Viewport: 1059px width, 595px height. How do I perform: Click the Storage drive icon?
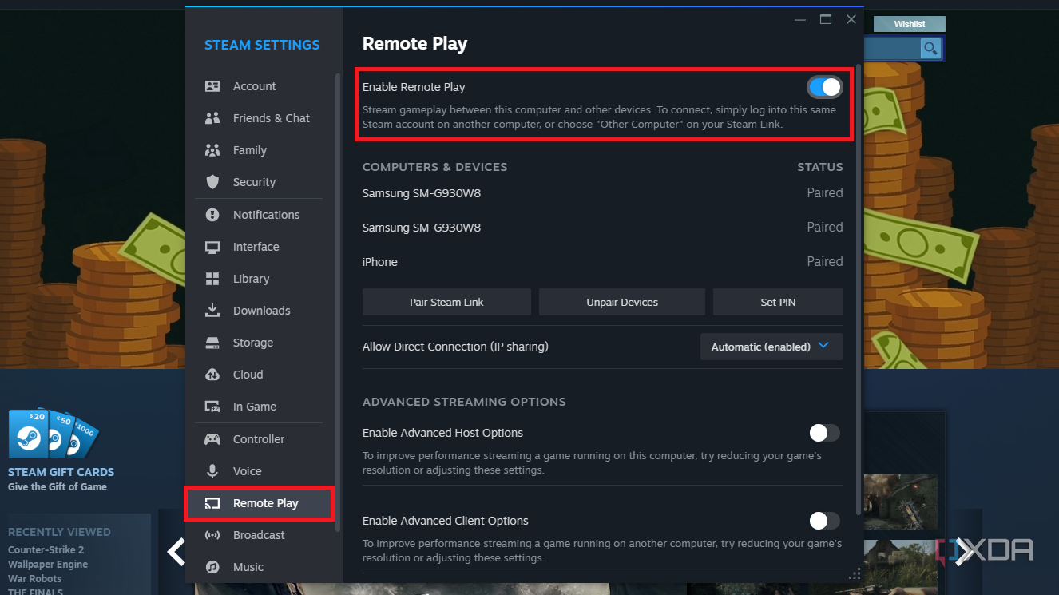(212, 343)
